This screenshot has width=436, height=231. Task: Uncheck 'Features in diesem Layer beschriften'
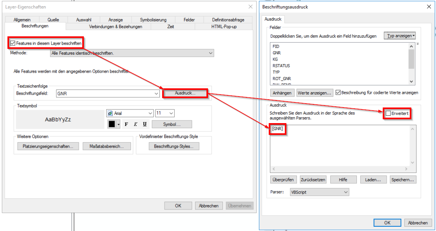(12, 43)
